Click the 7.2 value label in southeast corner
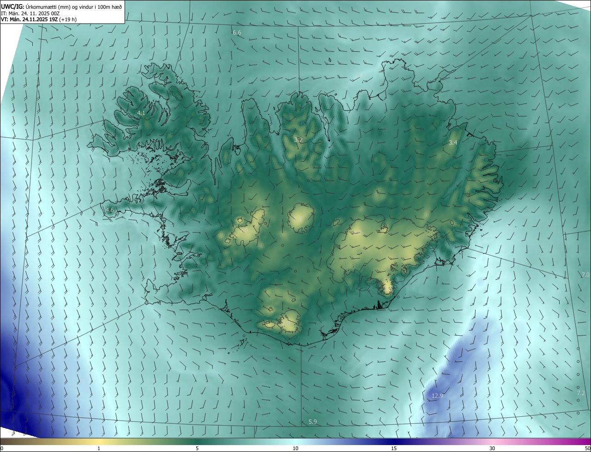 [x=581, y=393]
